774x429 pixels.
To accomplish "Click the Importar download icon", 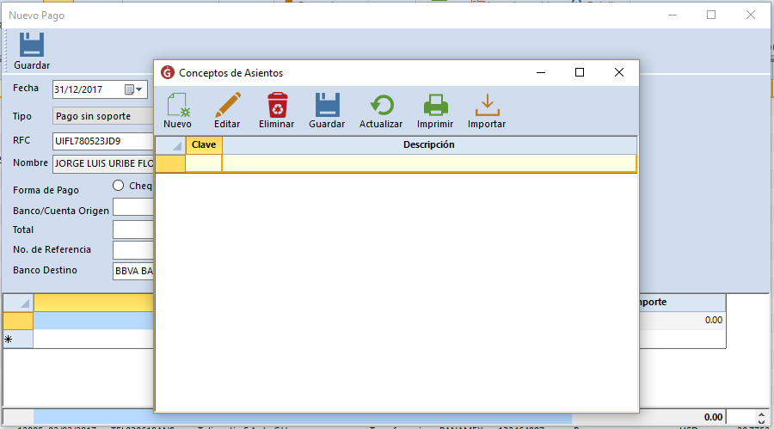I will point(487,111).
